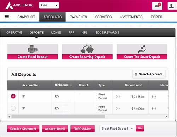
Task: Click the Detailed Statement button
Action: [23, 129]
